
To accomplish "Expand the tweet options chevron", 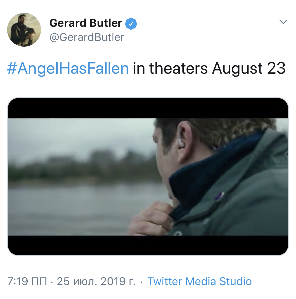I will coord(283,22).
